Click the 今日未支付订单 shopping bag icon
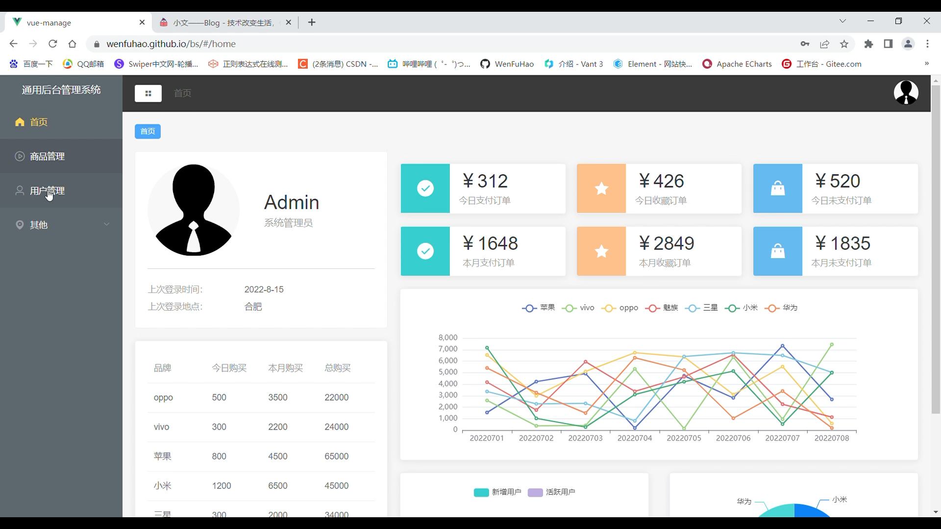The width and height of the screenshot is (941, 529). pos(777,188)
